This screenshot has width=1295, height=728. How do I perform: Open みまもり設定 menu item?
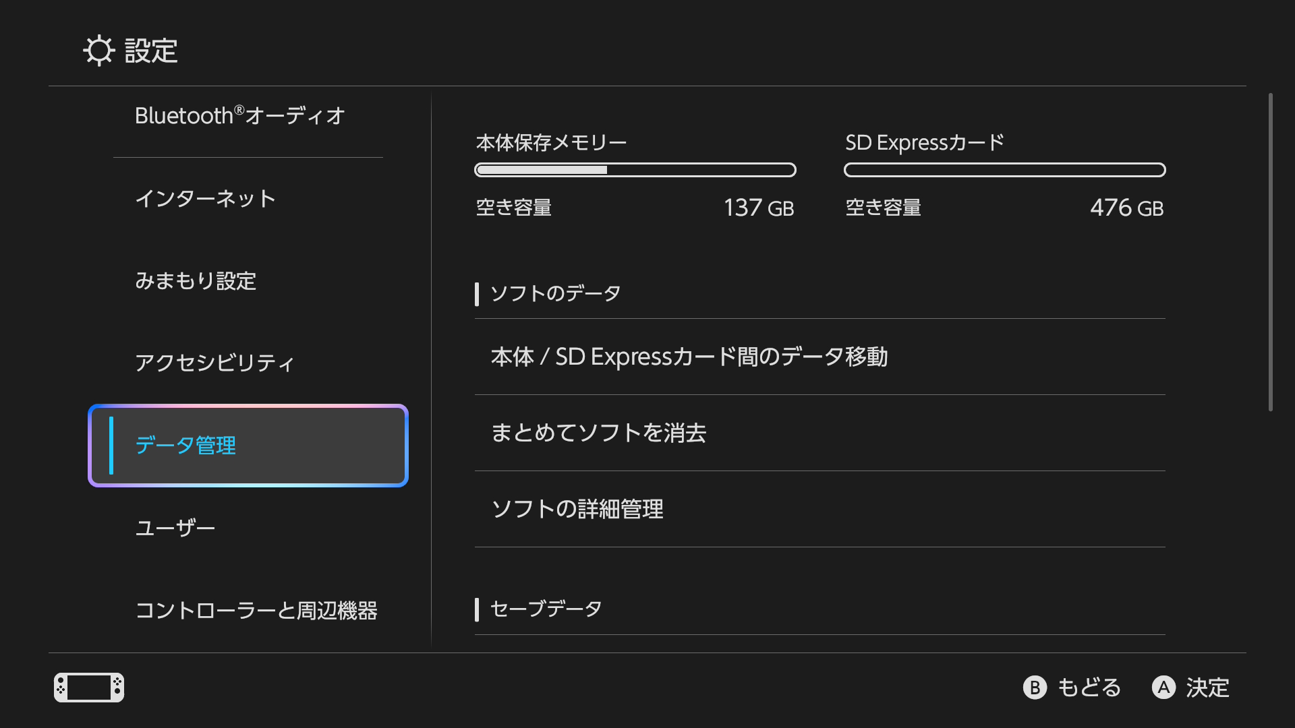[x=196, y=281]
